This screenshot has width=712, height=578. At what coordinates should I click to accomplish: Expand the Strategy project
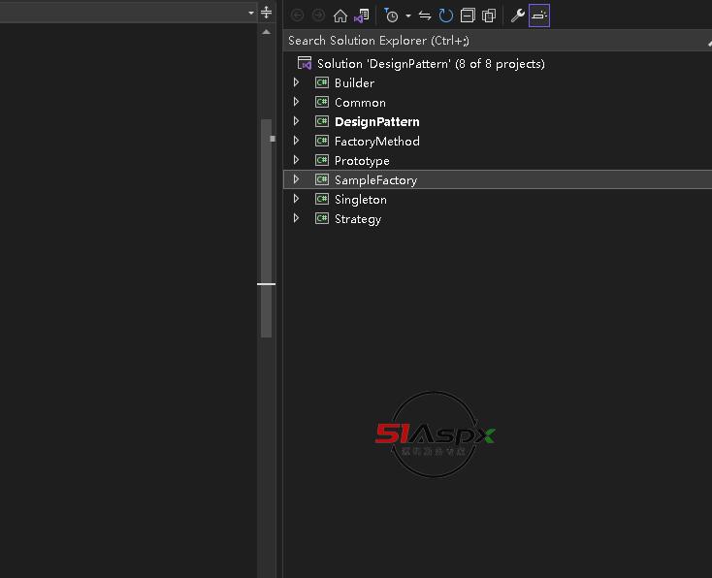click(297, 218)
